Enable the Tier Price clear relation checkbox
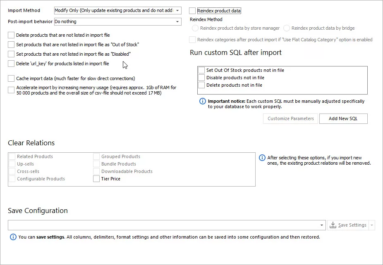 tap(96, 179)
